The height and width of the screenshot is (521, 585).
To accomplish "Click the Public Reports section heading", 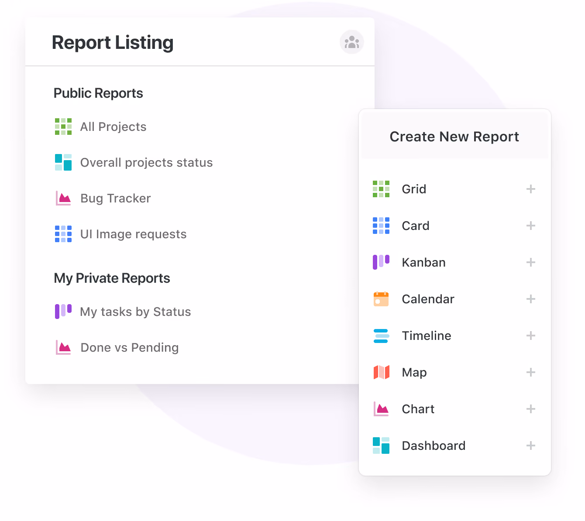I will pos(98,93).
